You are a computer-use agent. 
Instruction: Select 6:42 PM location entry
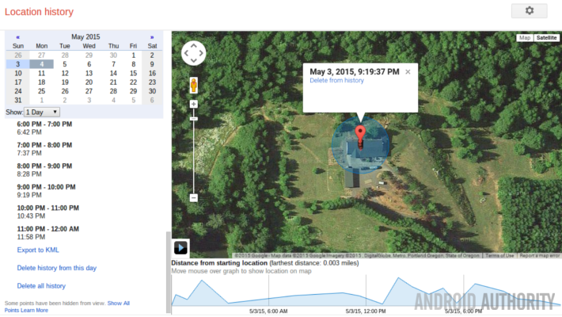(29, 132)
